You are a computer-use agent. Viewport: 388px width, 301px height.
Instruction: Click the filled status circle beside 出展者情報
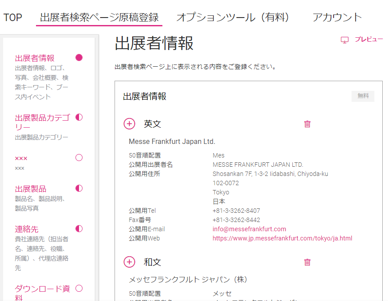point(79,57)
